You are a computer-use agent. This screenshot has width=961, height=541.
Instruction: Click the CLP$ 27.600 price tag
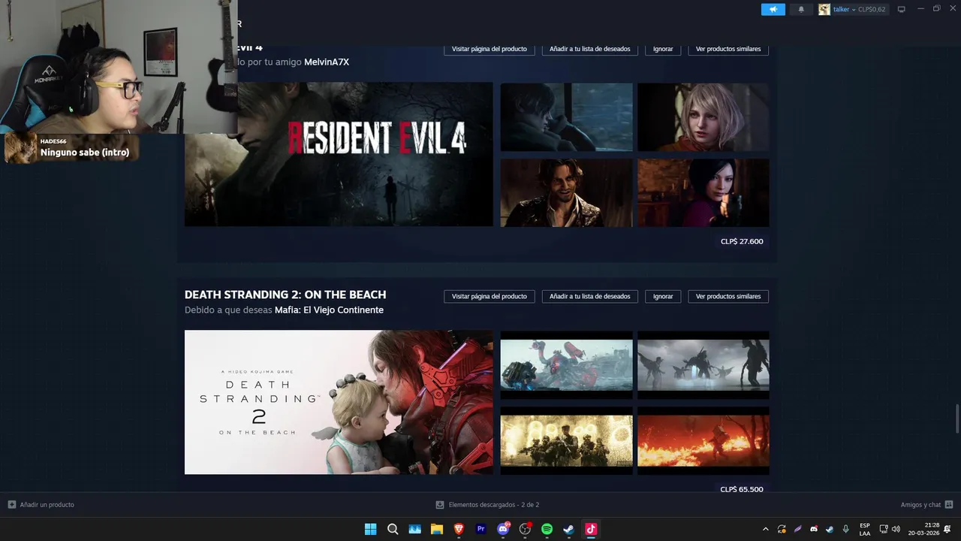tap(742, 241)
